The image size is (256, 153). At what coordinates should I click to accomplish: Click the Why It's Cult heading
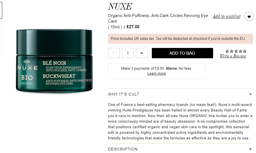124,94
